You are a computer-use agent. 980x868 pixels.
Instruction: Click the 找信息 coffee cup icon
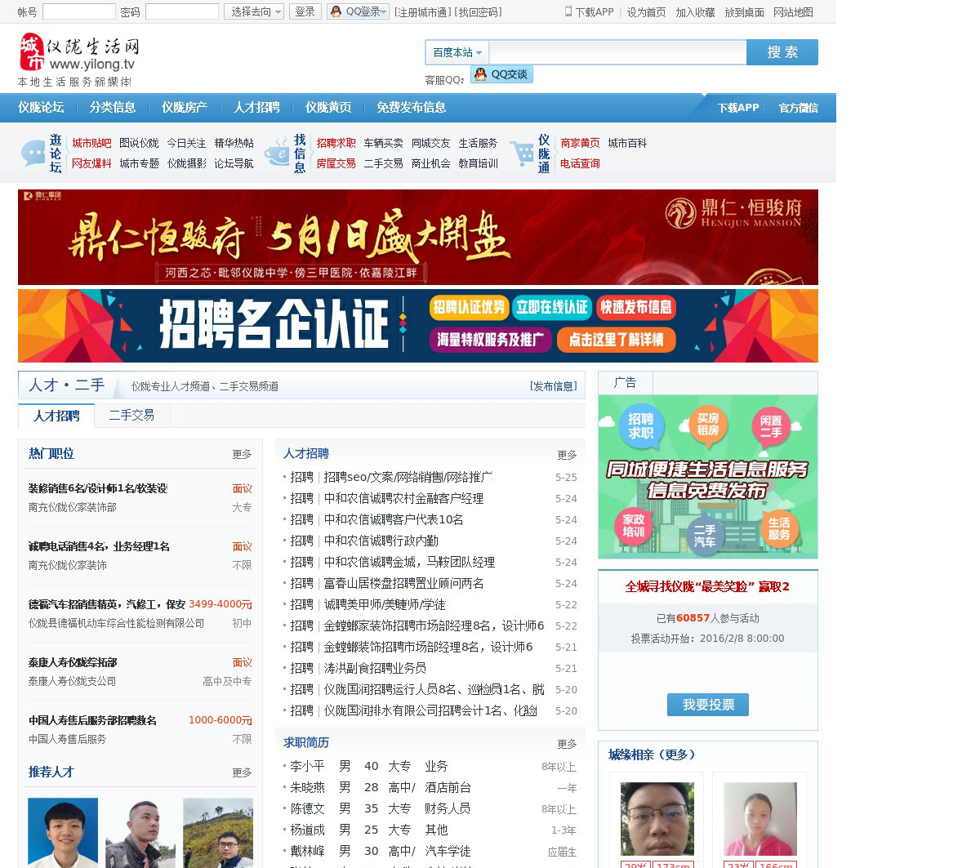tap(277, 154)
